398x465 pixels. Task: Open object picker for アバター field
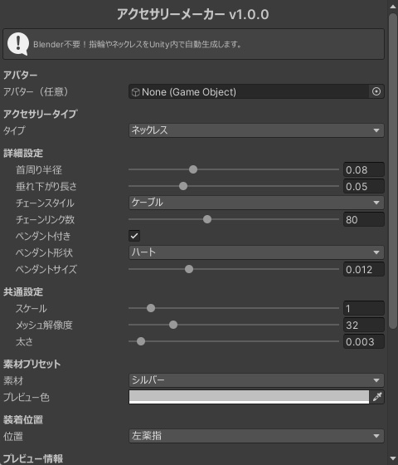tap(376, 91)
